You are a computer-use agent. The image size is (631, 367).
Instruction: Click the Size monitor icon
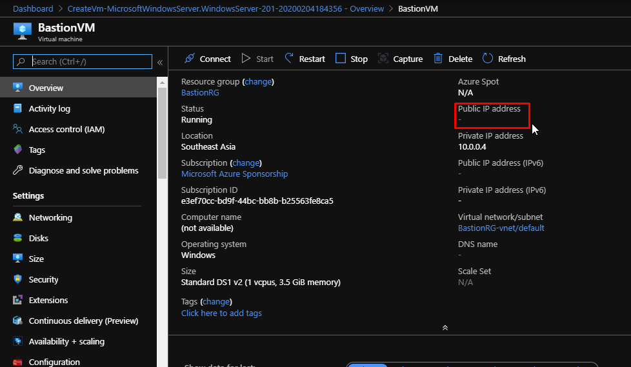17,259
